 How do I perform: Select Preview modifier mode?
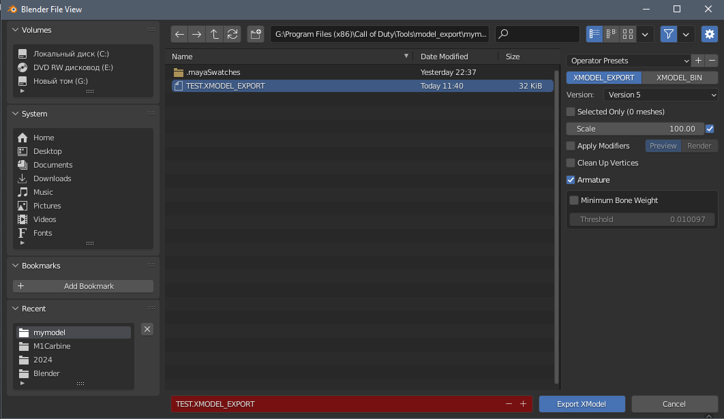(x=663, y=146)
